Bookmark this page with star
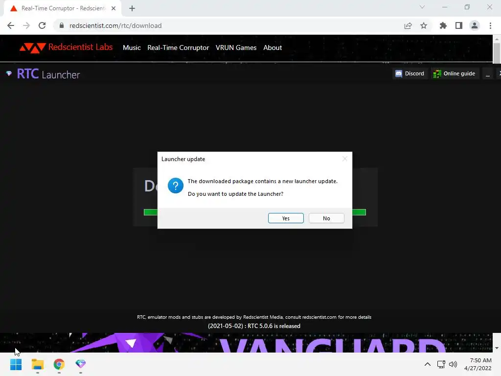The height and width of the screenshot is (376, 501). point(423,25)
